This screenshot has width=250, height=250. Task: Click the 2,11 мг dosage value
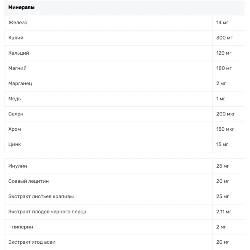point(224,212)
